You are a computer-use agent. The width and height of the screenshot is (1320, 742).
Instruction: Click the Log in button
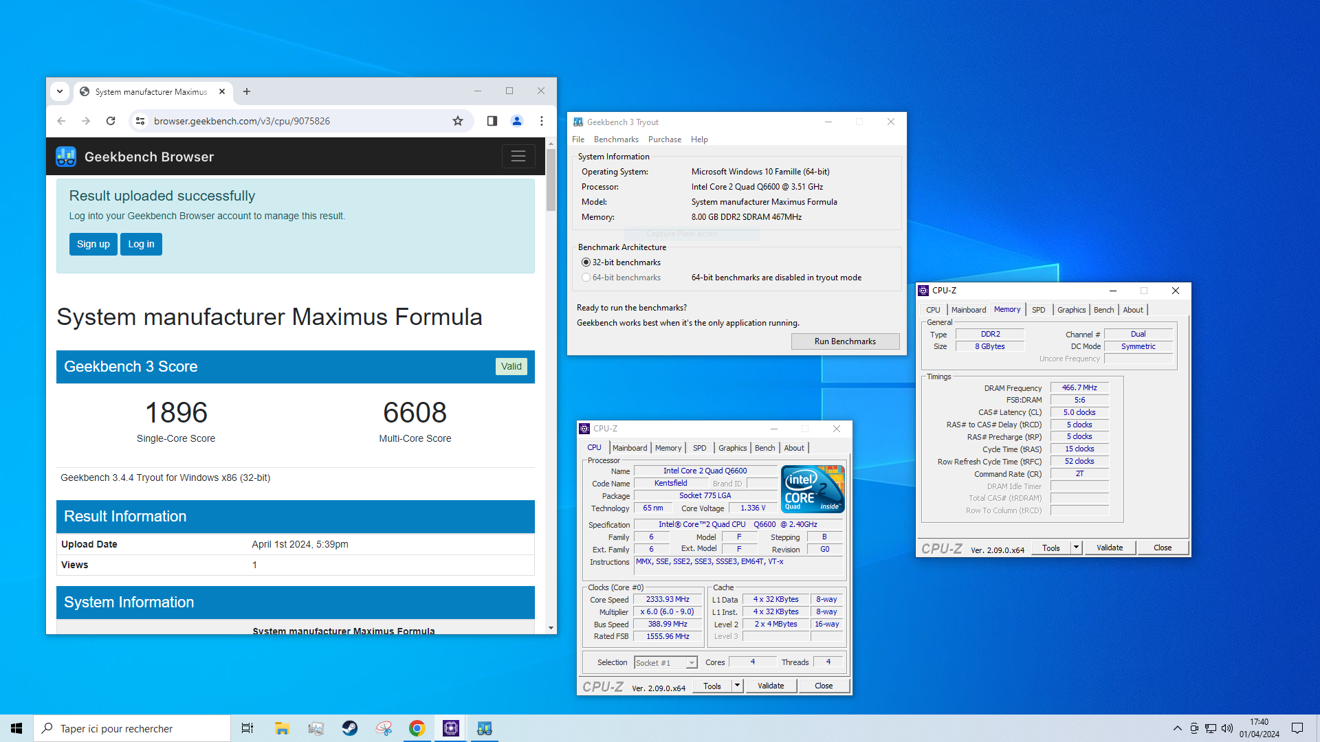141,244
